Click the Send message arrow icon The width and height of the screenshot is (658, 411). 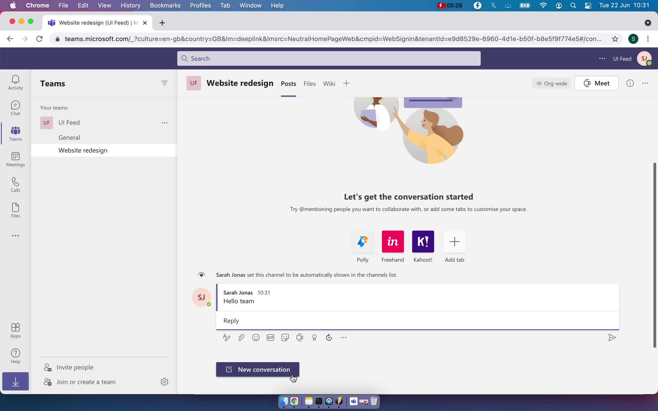[612, 337]
